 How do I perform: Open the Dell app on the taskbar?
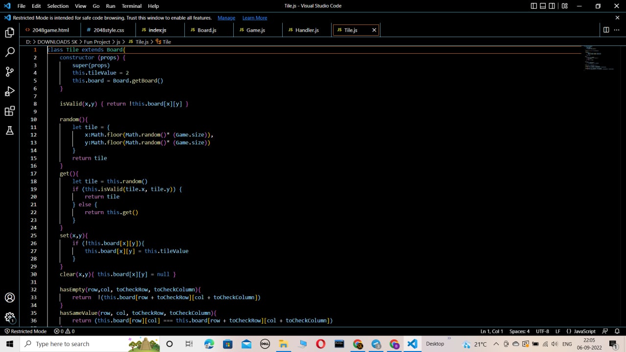[x=265, y=344]
